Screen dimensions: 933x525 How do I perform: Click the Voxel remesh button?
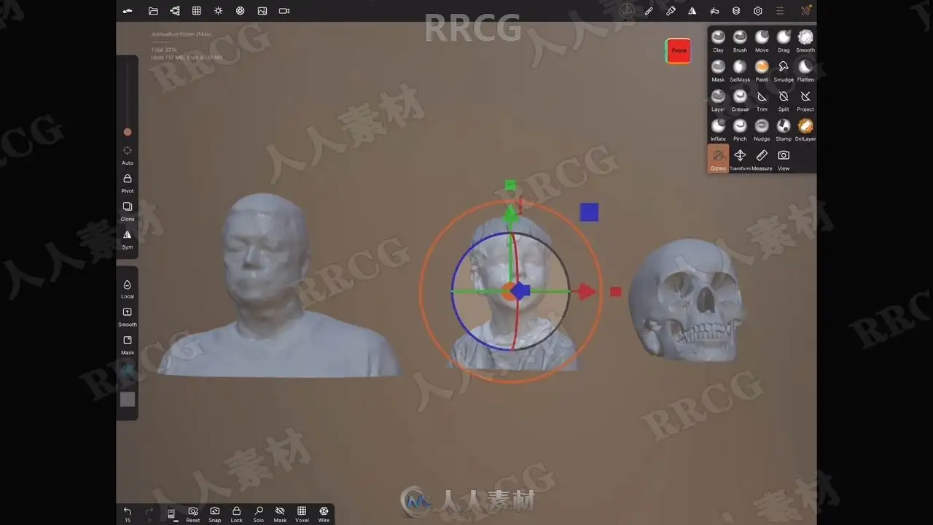coord(302,514)
